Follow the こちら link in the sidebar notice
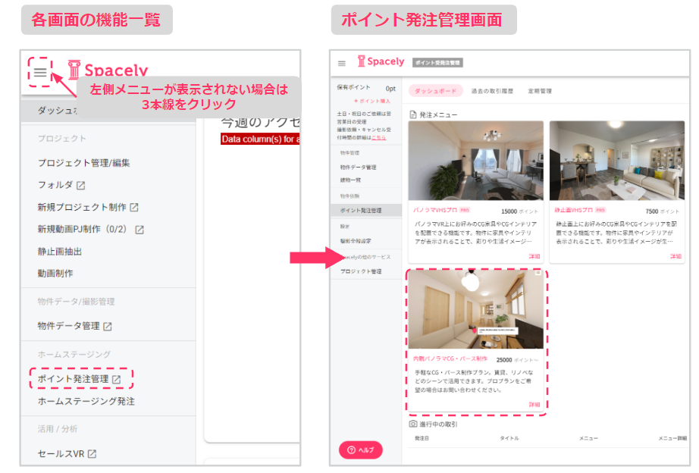This screenshot has height=473, width=699. point(378,138)
